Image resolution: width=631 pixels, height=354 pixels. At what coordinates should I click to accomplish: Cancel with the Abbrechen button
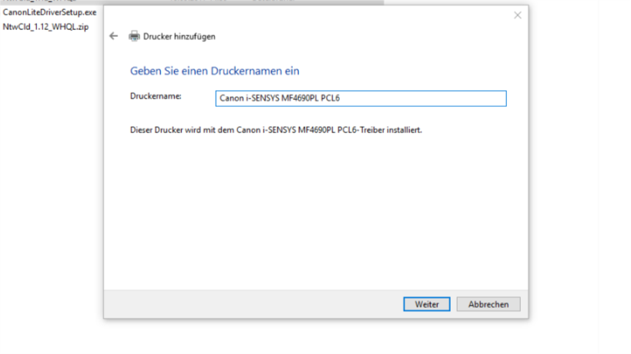(x=488, y=304)
